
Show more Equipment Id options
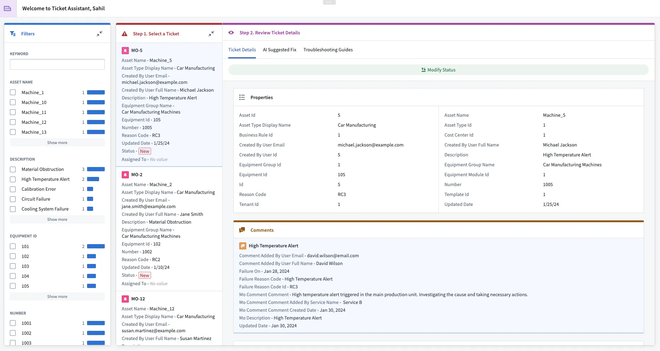click(57, 297)
